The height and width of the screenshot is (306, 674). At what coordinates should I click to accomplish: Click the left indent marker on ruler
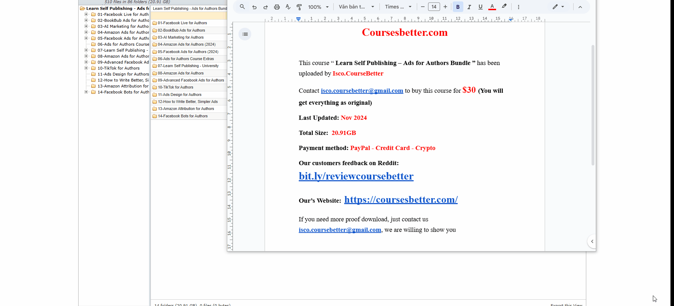coord(298,19)
